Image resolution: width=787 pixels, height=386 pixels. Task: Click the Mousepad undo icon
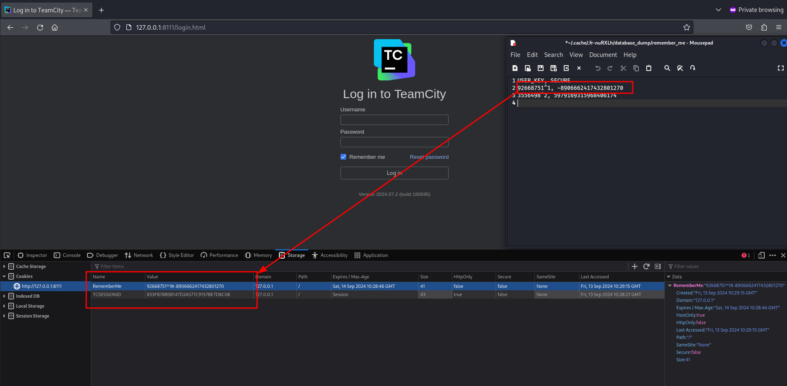(x=598, y=68)
